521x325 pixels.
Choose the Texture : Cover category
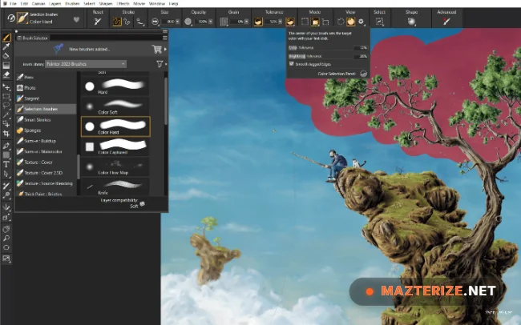[x=46, y=162]
